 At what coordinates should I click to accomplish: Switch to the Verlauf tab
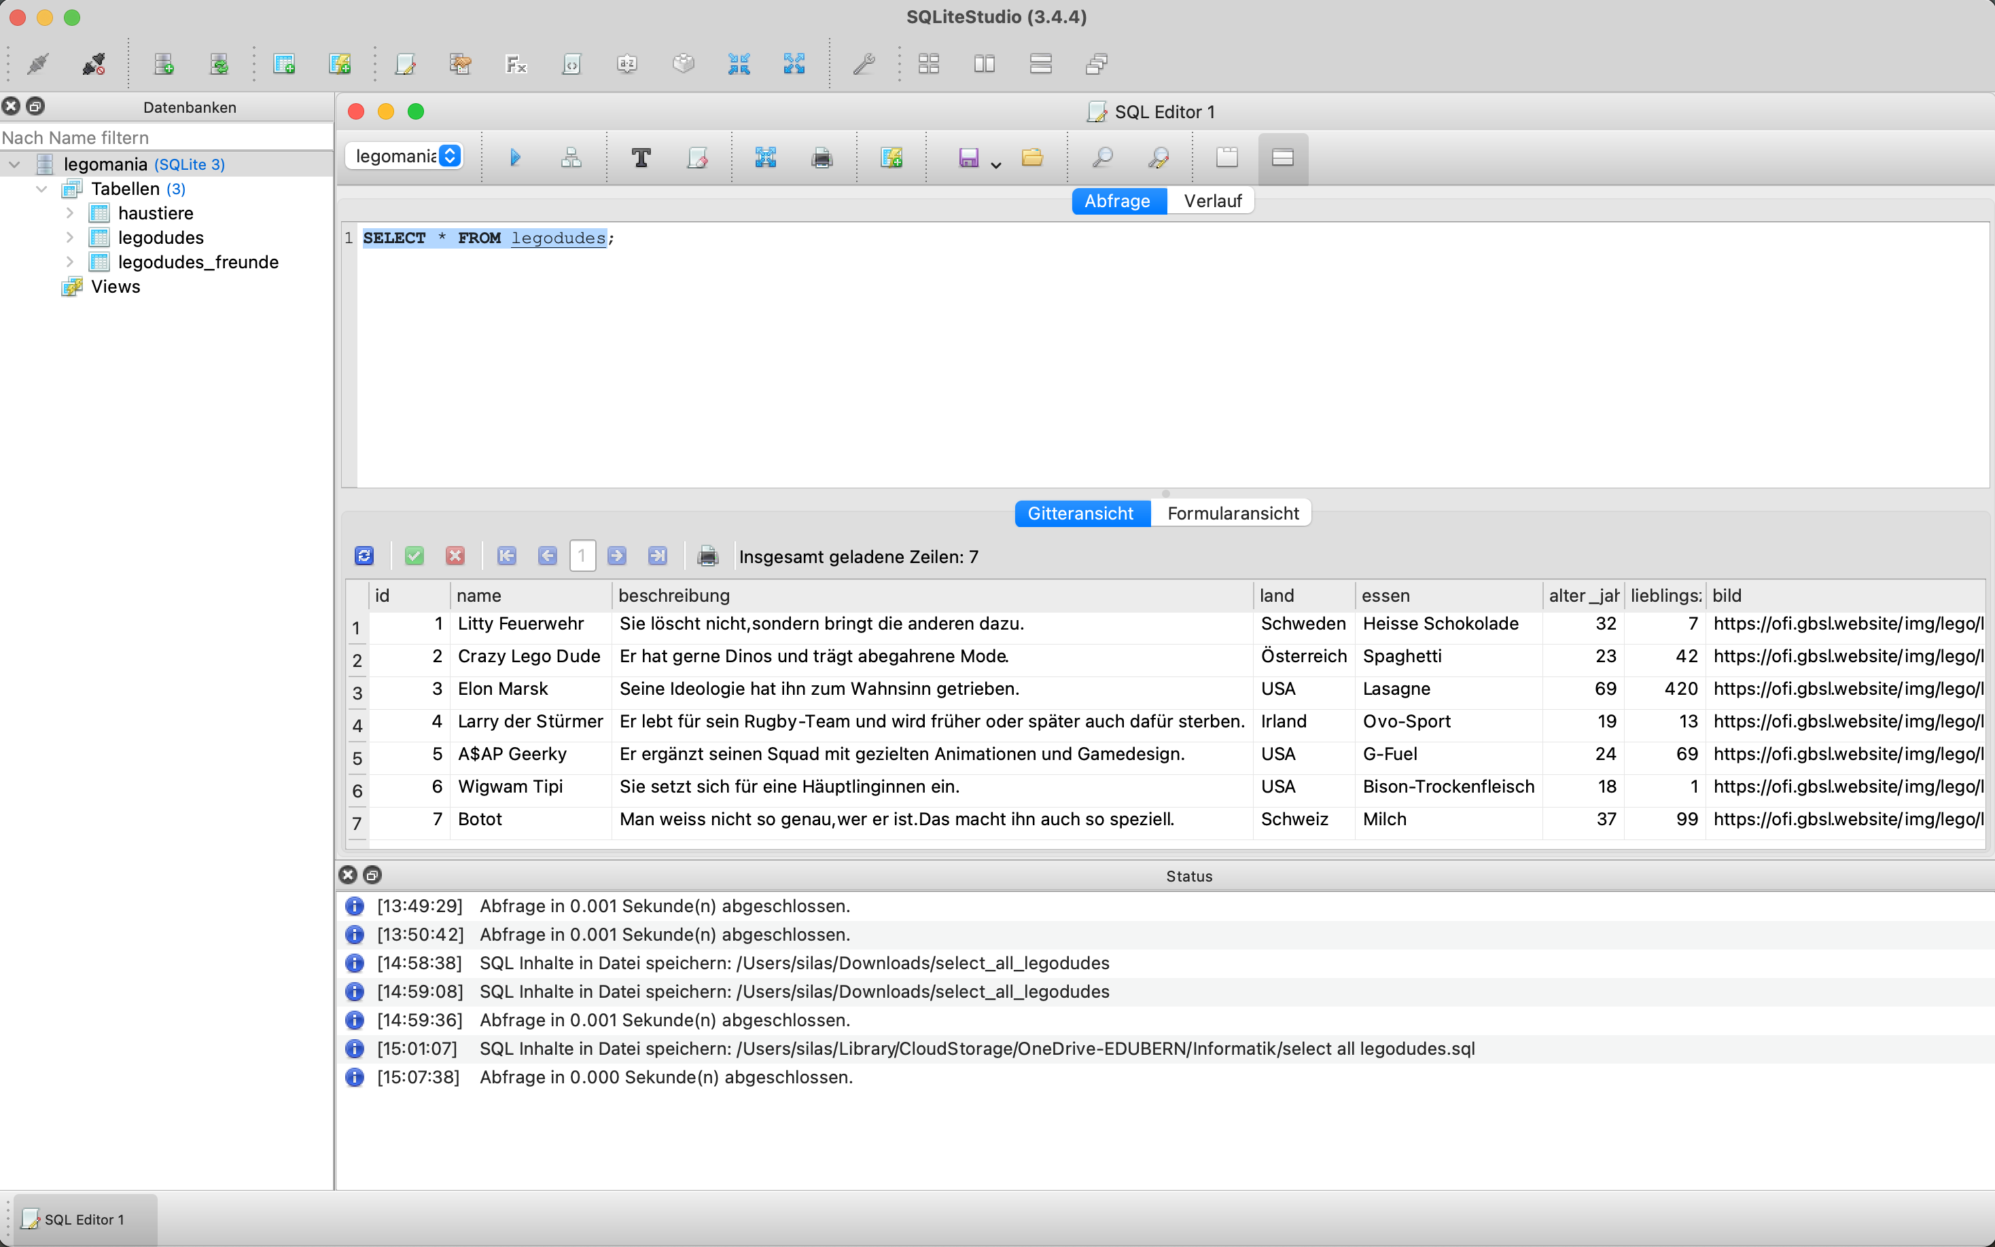(x=1211, y=200)
